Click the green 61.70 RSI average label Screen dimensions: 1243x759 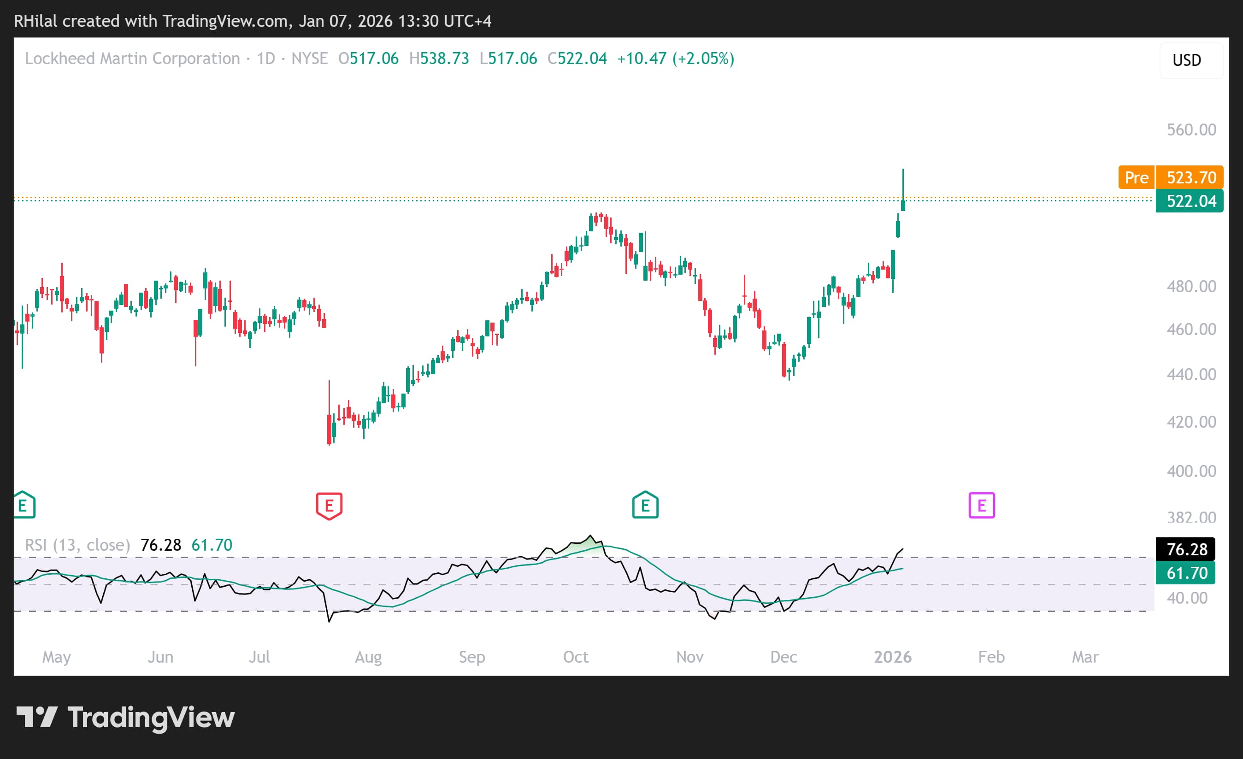1185,573
